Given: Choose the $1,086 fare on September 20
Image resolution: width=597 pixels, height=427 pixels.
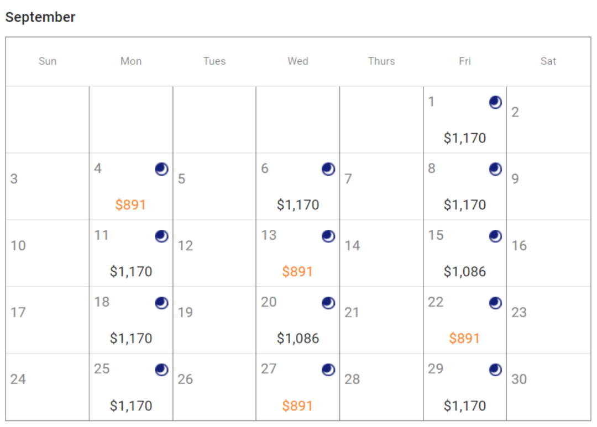Looking at the screenshot, I should pyautogui.click(x=297, y=339).
